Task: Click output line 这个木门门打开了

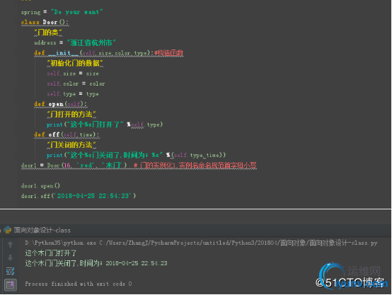Action: 51,253
